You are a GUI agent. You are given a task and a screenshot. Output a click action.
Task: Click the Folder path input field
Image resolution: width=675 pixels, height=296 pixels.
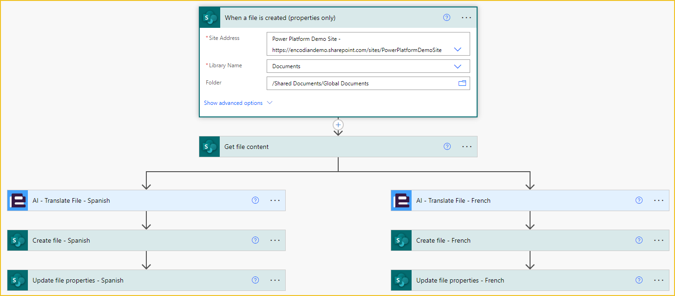[368, 84]
